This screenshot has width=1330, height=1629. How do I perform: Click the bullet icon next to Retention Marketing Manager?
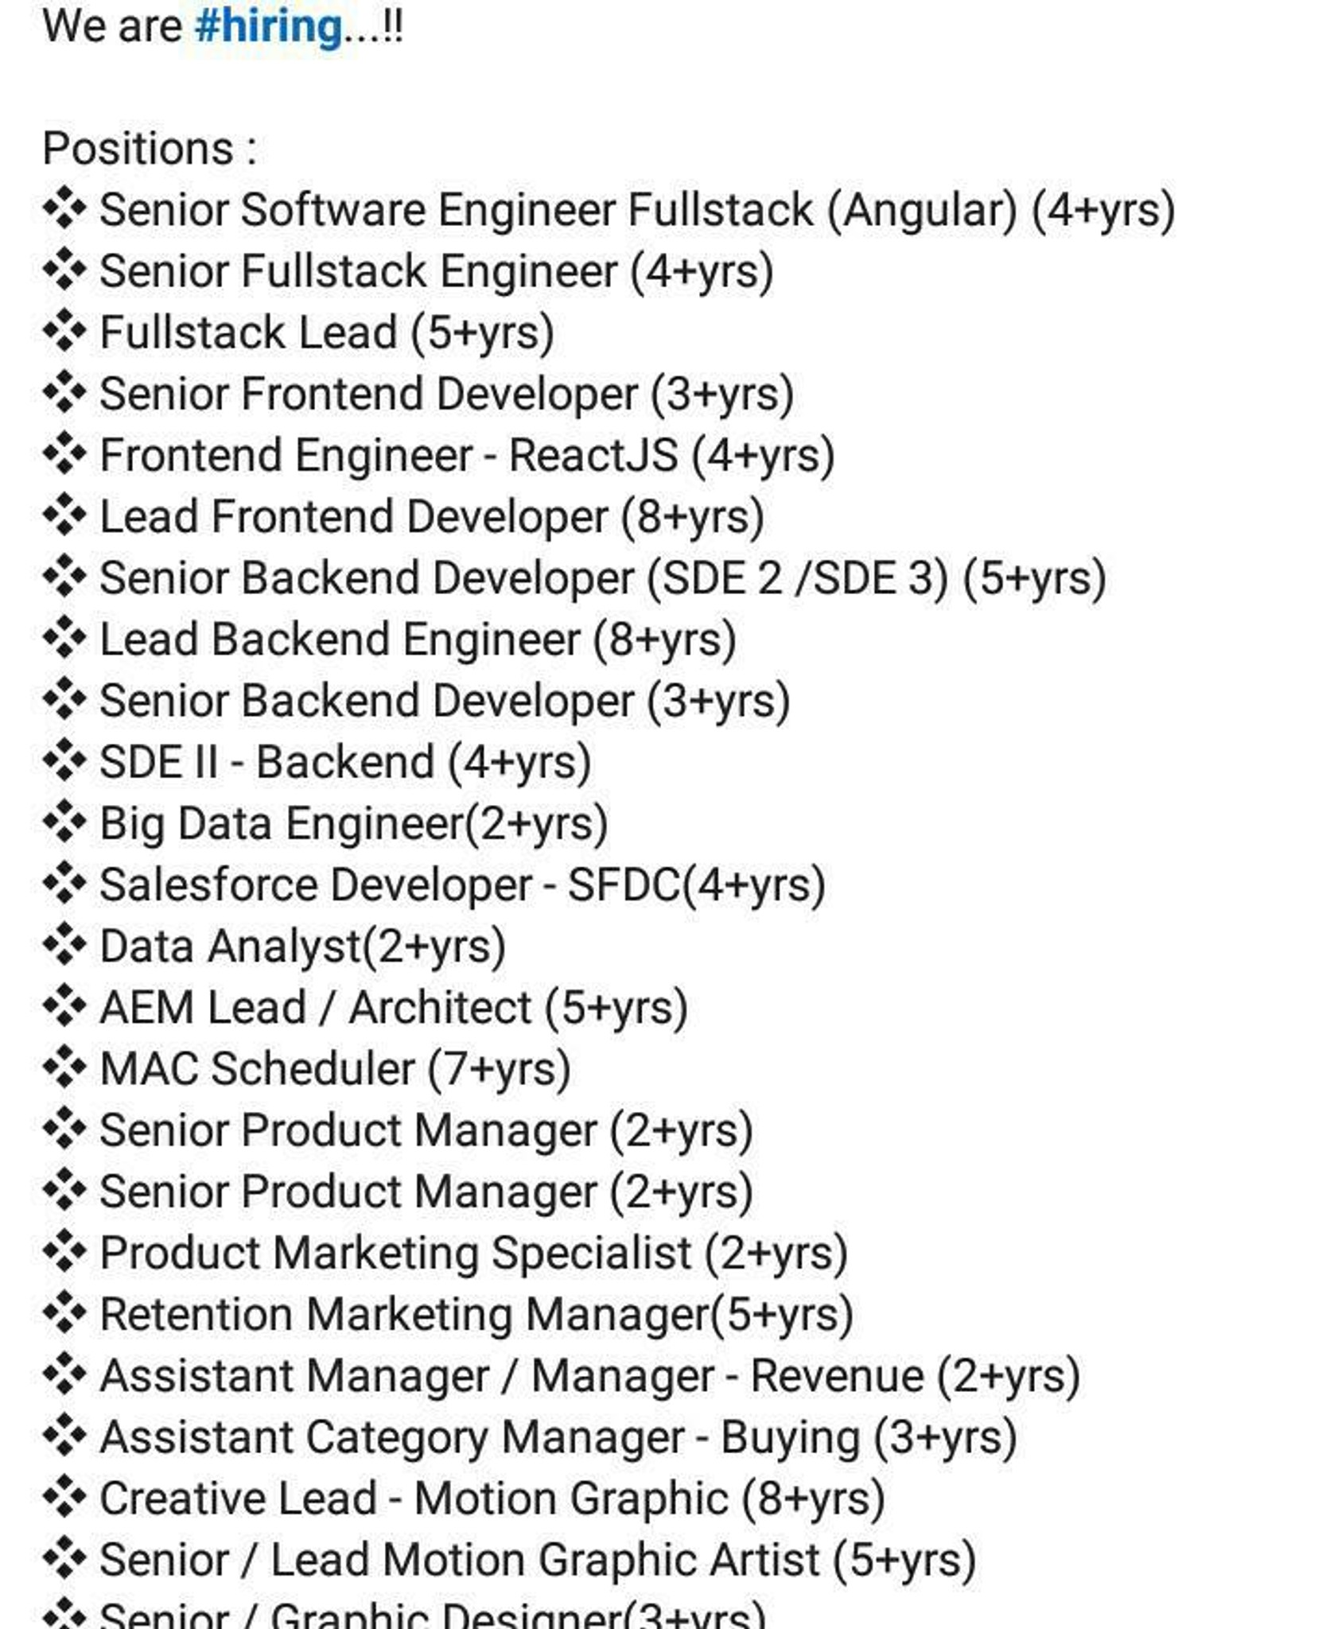tap(64, 1313)
